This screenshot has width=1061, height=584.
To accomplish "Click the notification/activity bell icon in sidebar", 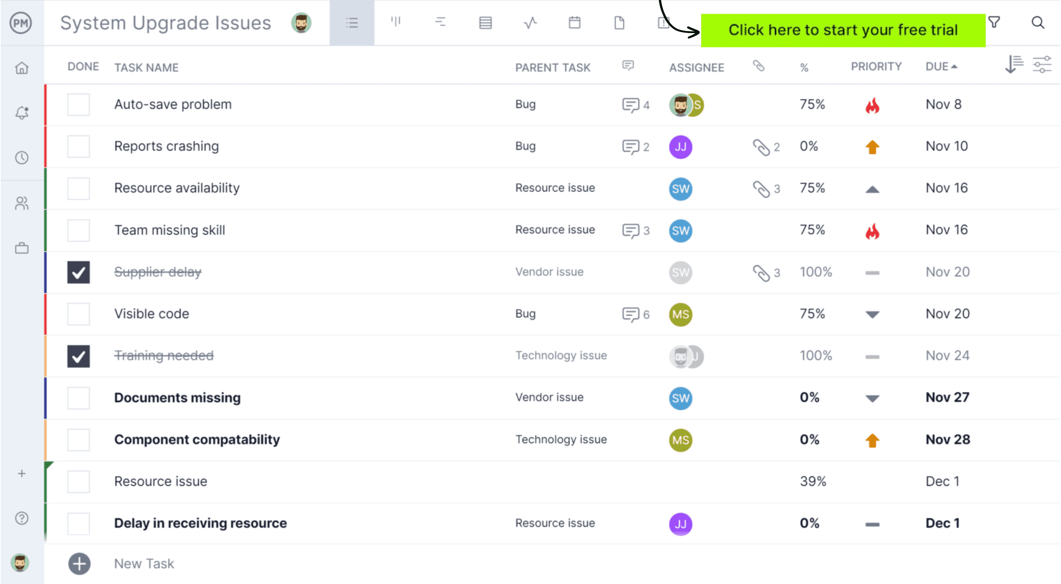I will [x=21, y=112].
